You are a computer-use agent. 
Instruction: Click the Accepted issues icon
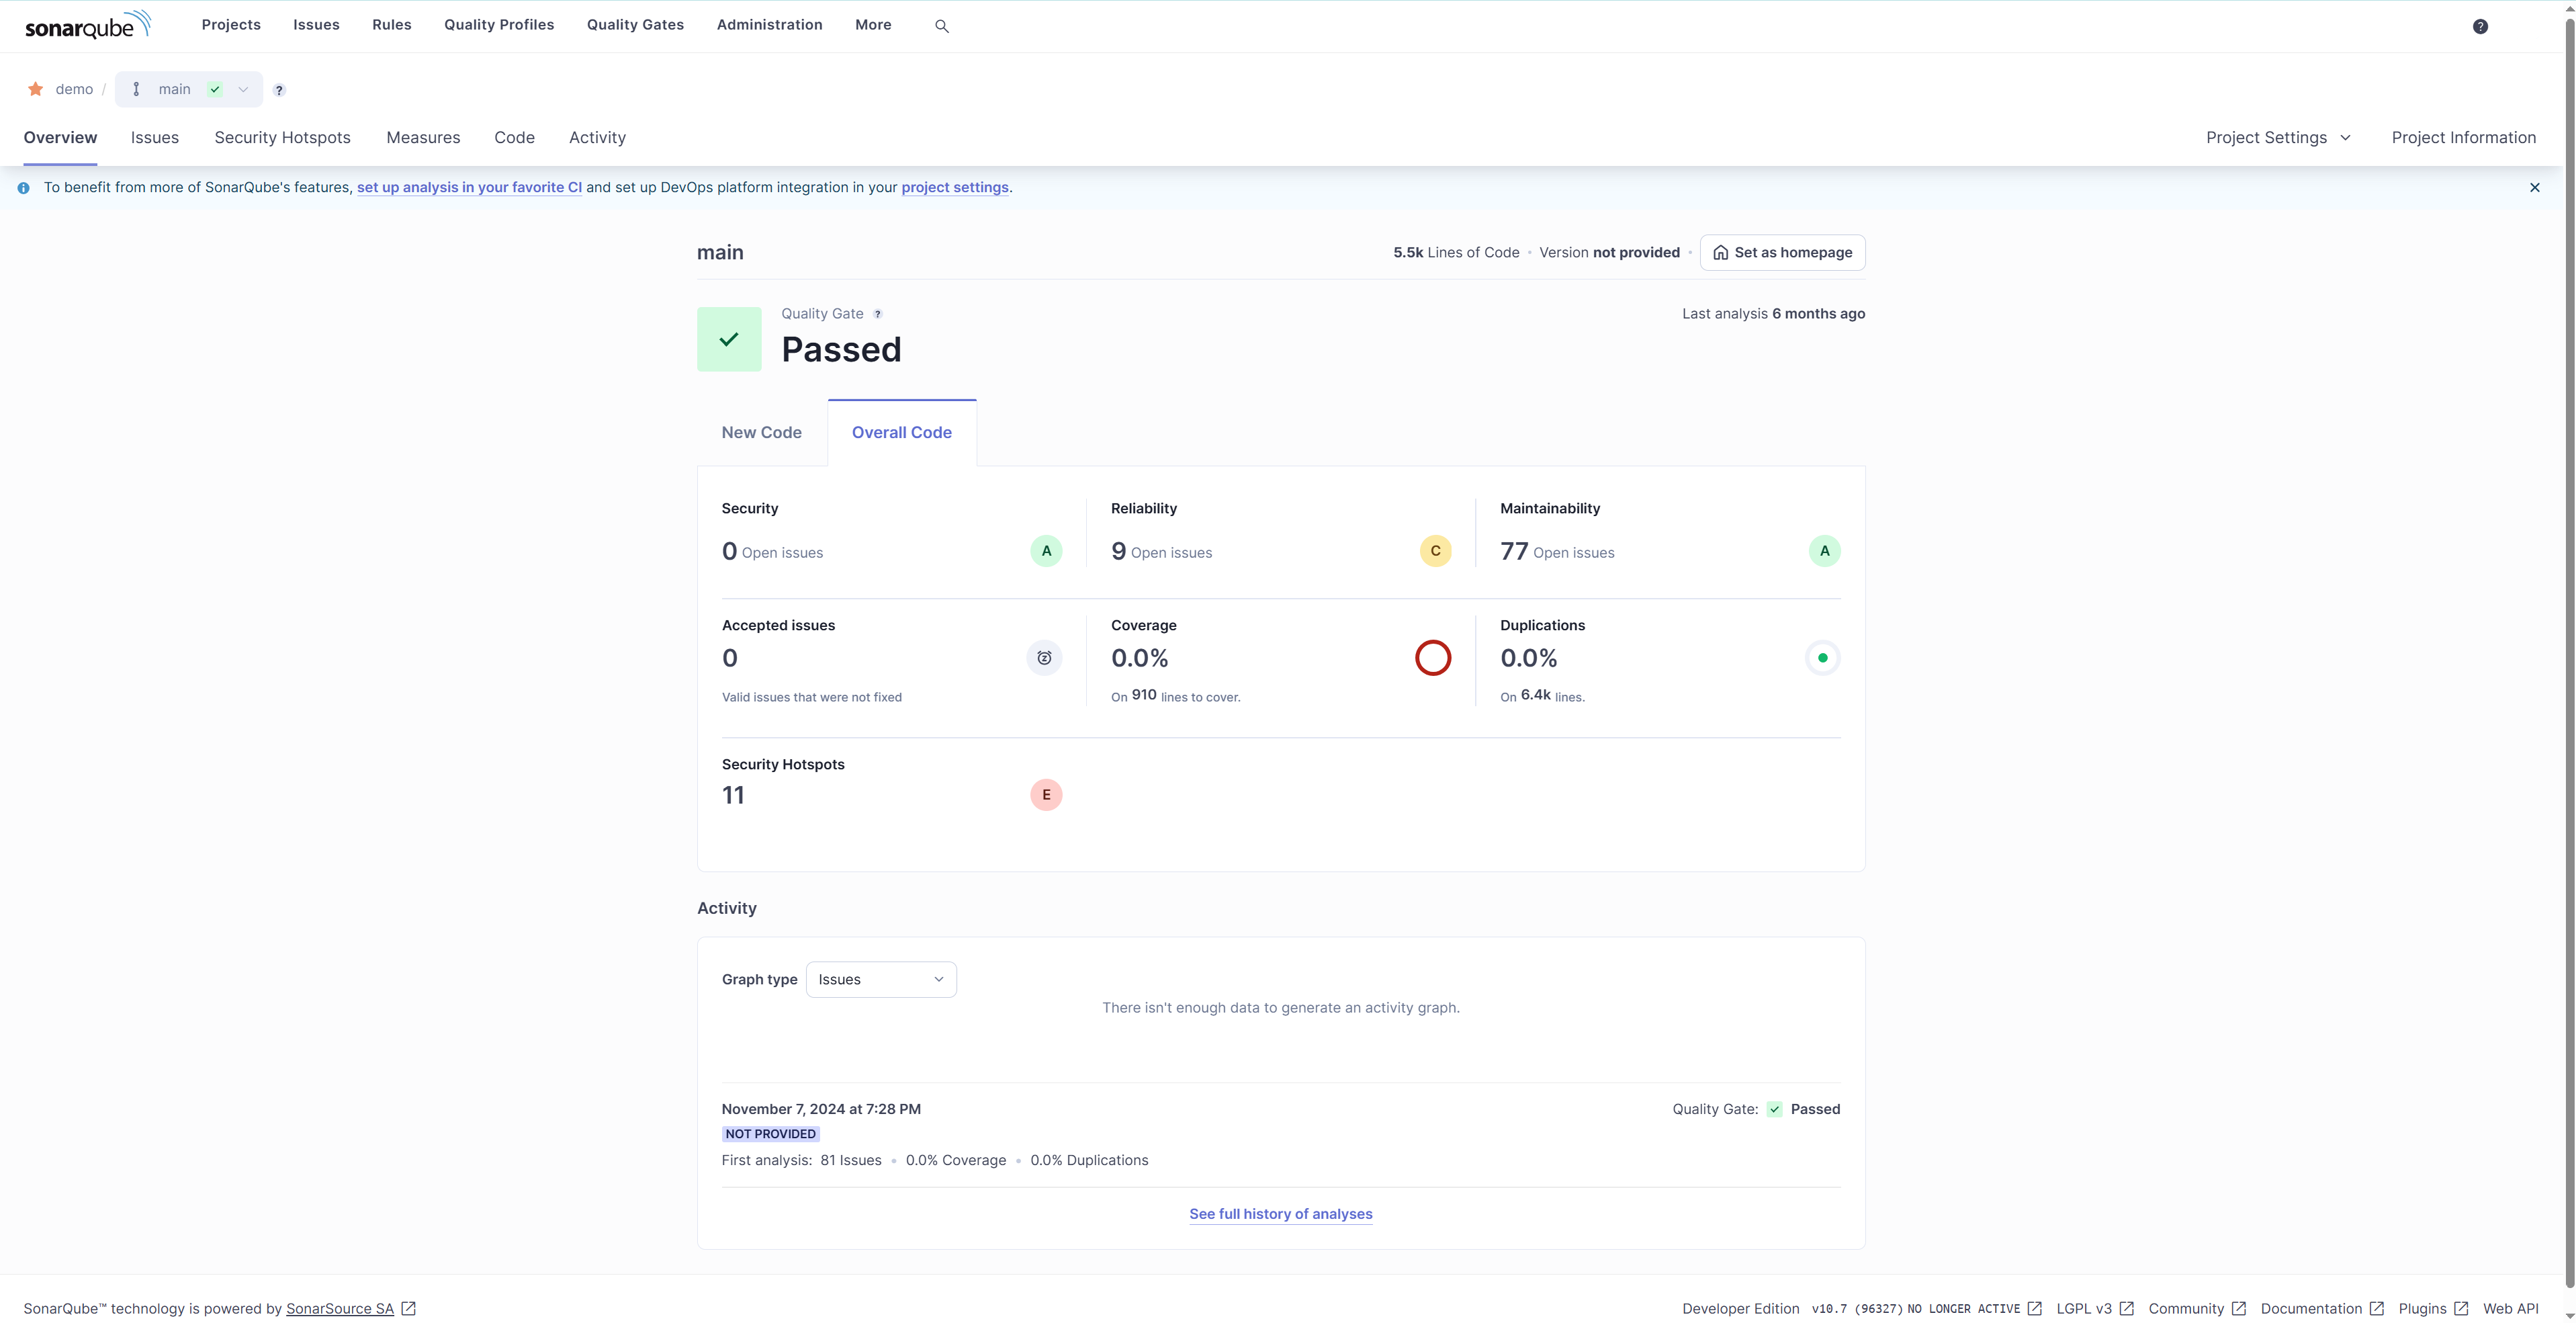point(1044,658)
